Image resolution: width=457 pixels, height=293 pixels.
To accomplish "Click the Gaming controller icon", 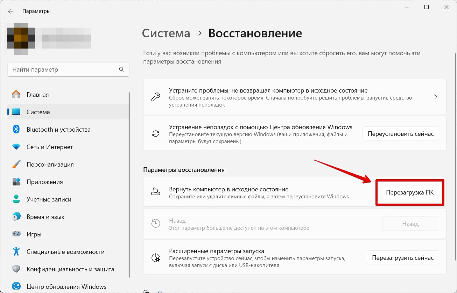I will coord(16,234).
